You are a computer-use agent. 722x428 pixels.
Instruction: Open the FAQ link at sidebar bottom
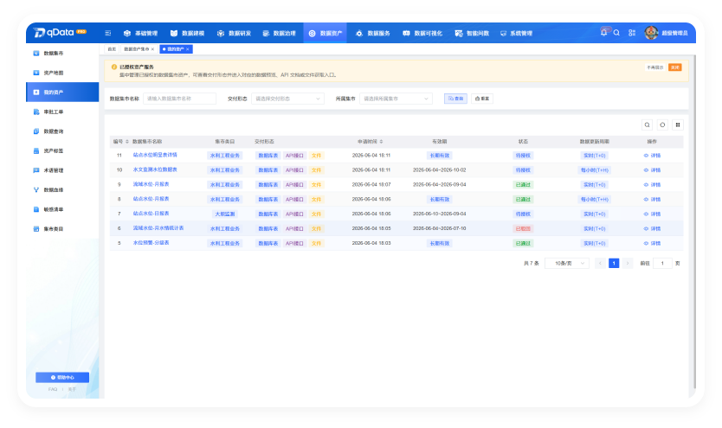pos(53,389)
